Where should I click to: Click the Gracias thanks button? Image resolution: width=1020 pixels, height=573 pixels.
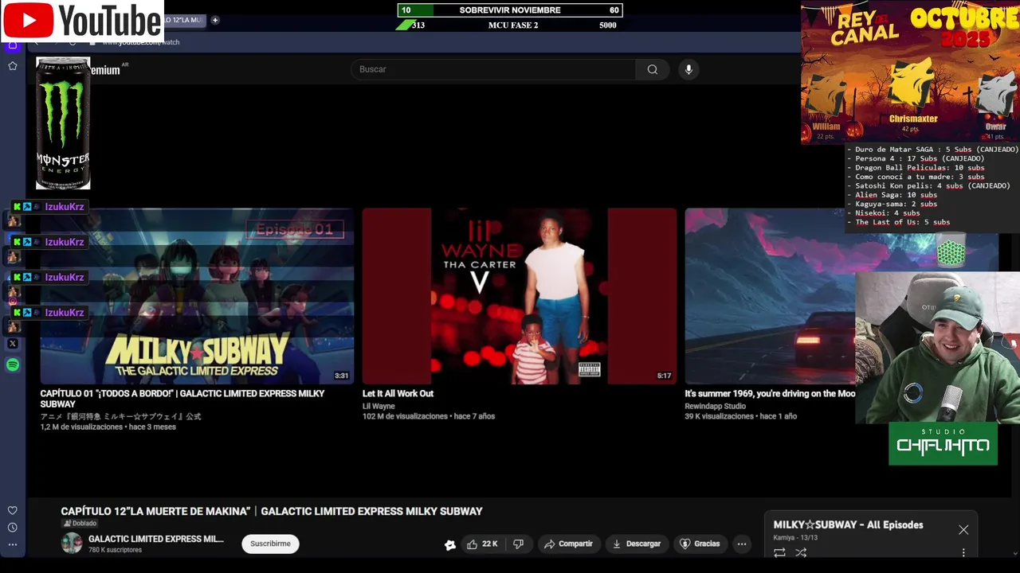coord(700,544)
